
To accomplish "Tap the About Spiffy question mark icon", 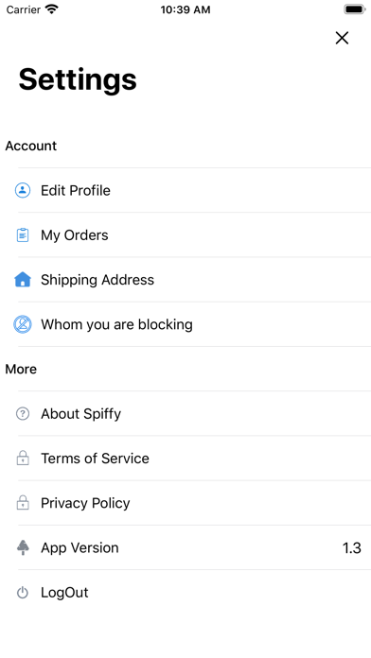I will tap(23, 414).
